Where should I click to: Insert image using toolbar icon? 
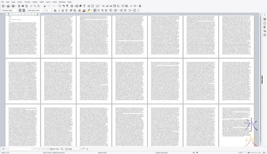coord(77,6)
